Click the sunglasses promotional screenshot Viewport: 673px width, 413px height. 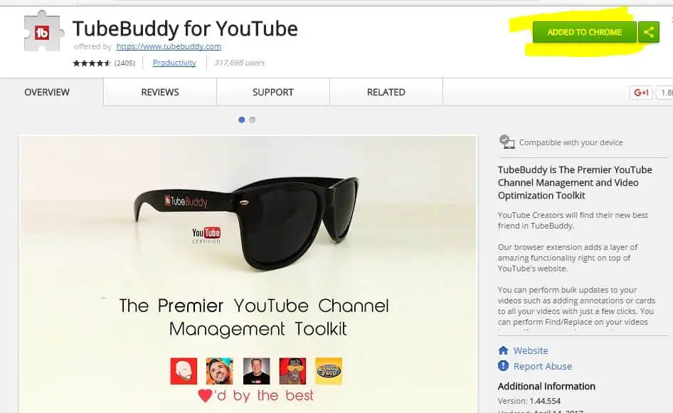(248, 274)
